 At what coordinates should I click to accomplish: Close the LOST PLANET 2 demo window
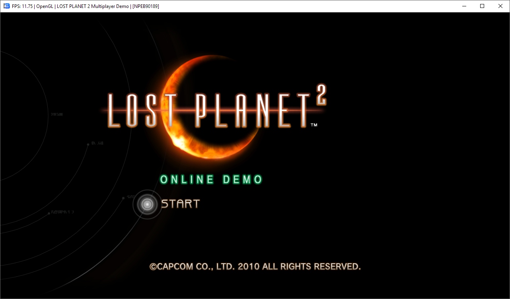pyautogui.click(x=500, y=6)
